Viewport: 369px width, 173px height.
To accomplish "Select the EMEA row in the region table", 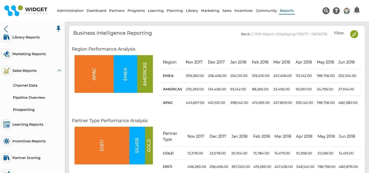I will pyautogui.click(x=168, y=76).
